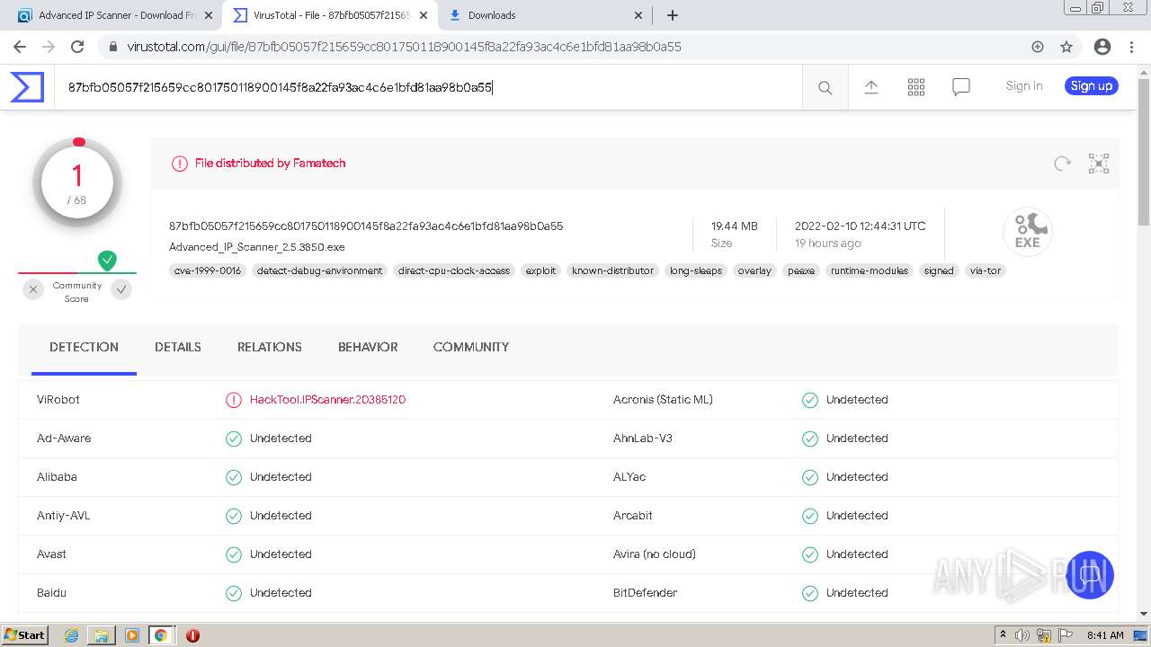Switch to the RELATIONS tab

coord(270,348)
